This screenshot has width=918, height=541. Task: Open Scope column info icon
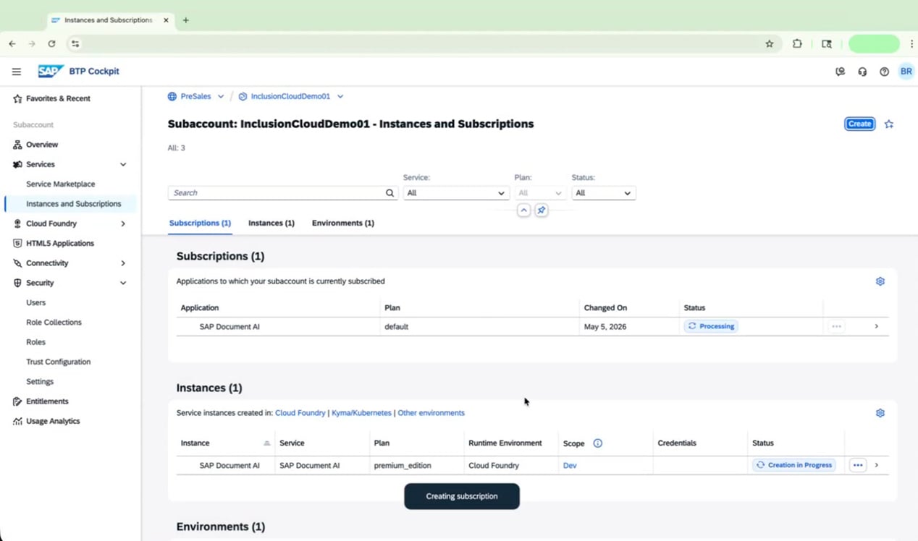597,443
